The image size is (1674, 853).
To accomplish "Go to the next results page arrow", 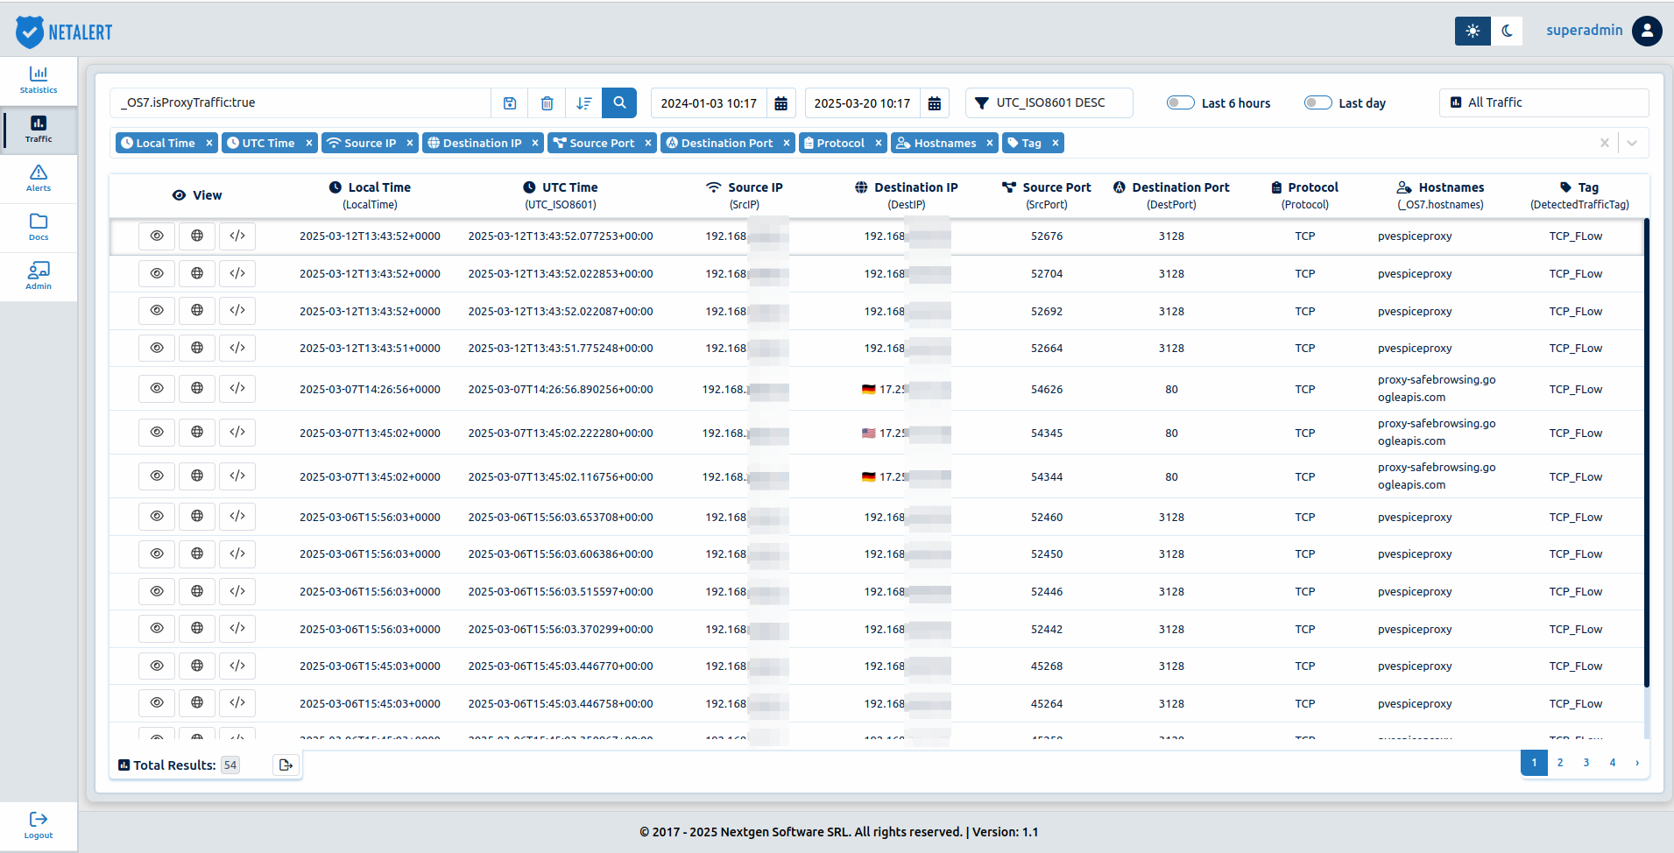I will click(1636, 763).
